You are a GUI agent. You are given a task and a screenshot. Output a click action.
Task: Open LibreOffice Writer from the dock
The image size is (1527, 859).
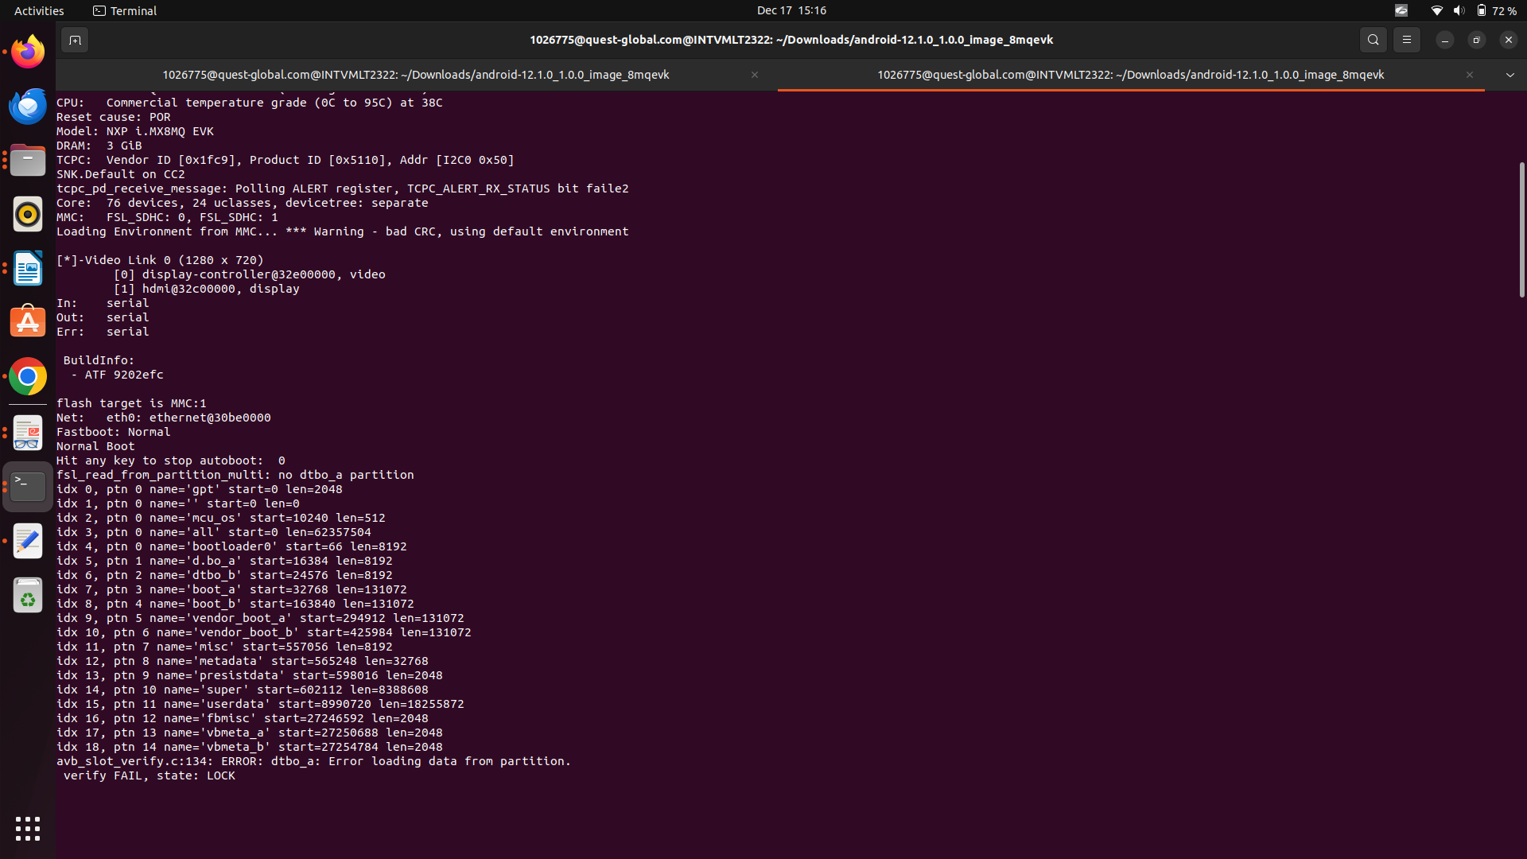(x=28, y=268)
